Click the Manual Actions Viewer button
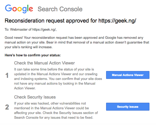Image resolution: width=156 pixels, height=125 pixels. 128,75
